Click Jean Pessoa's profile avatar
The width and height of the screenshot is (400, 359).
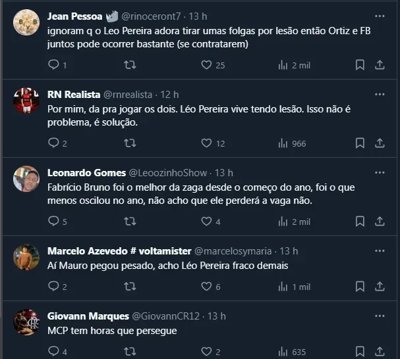[26, 22]
